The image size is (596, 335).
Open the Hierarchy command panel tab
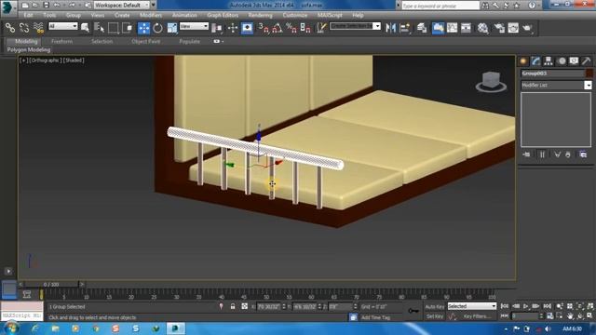[x=549, y=60]
